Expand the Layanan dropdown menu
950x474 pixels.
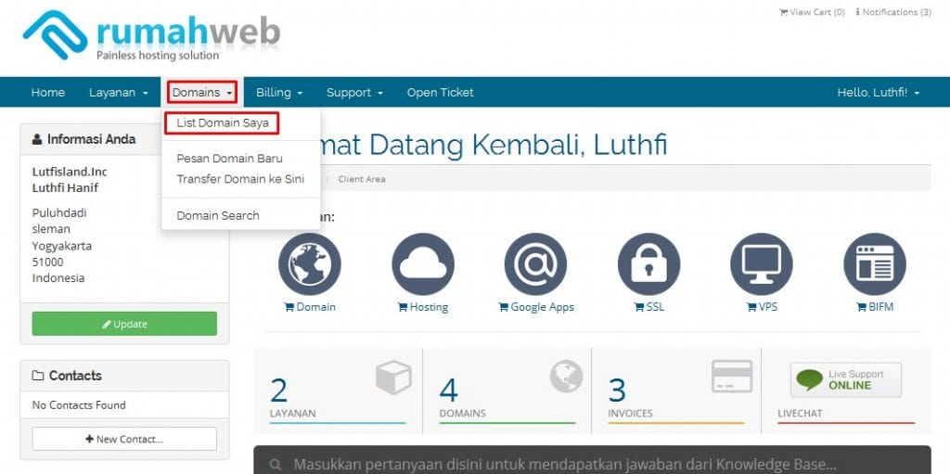coord(119,93)
